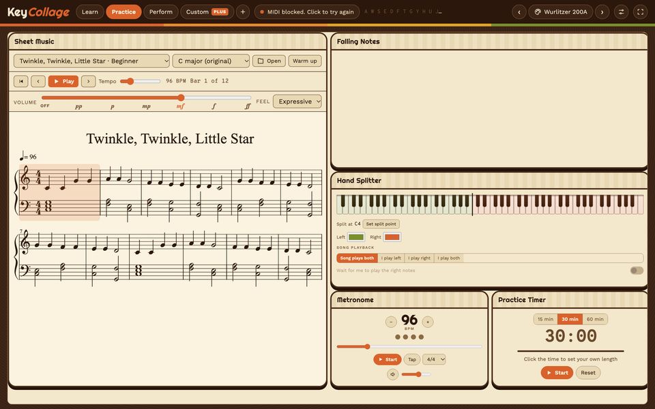
Task: Select I play both mode
Action: [x=449, y=258]
